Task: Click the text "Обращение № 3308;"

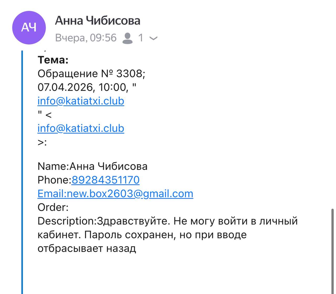Action: (91, 74)
